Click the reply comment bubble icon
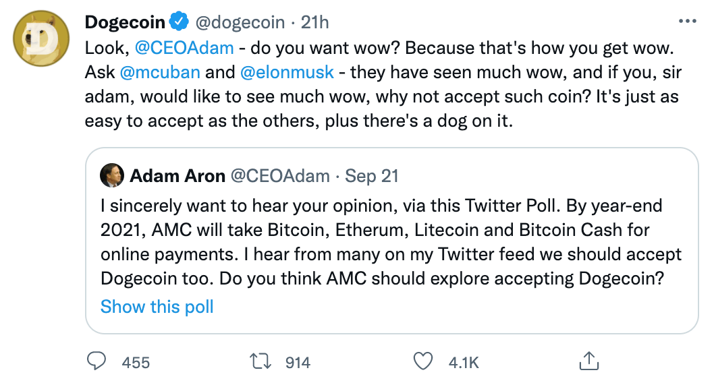The width and height of the screenshot is (714, 387). 98,361
